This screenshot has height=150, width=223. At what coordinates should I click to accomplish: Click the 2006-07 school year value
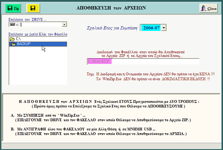pyautogui.click(x=151, y=28)
